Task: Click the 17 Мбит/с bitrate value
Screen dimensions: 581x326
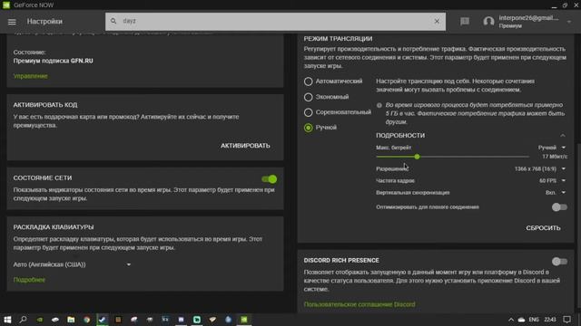Action: [555, 157]
